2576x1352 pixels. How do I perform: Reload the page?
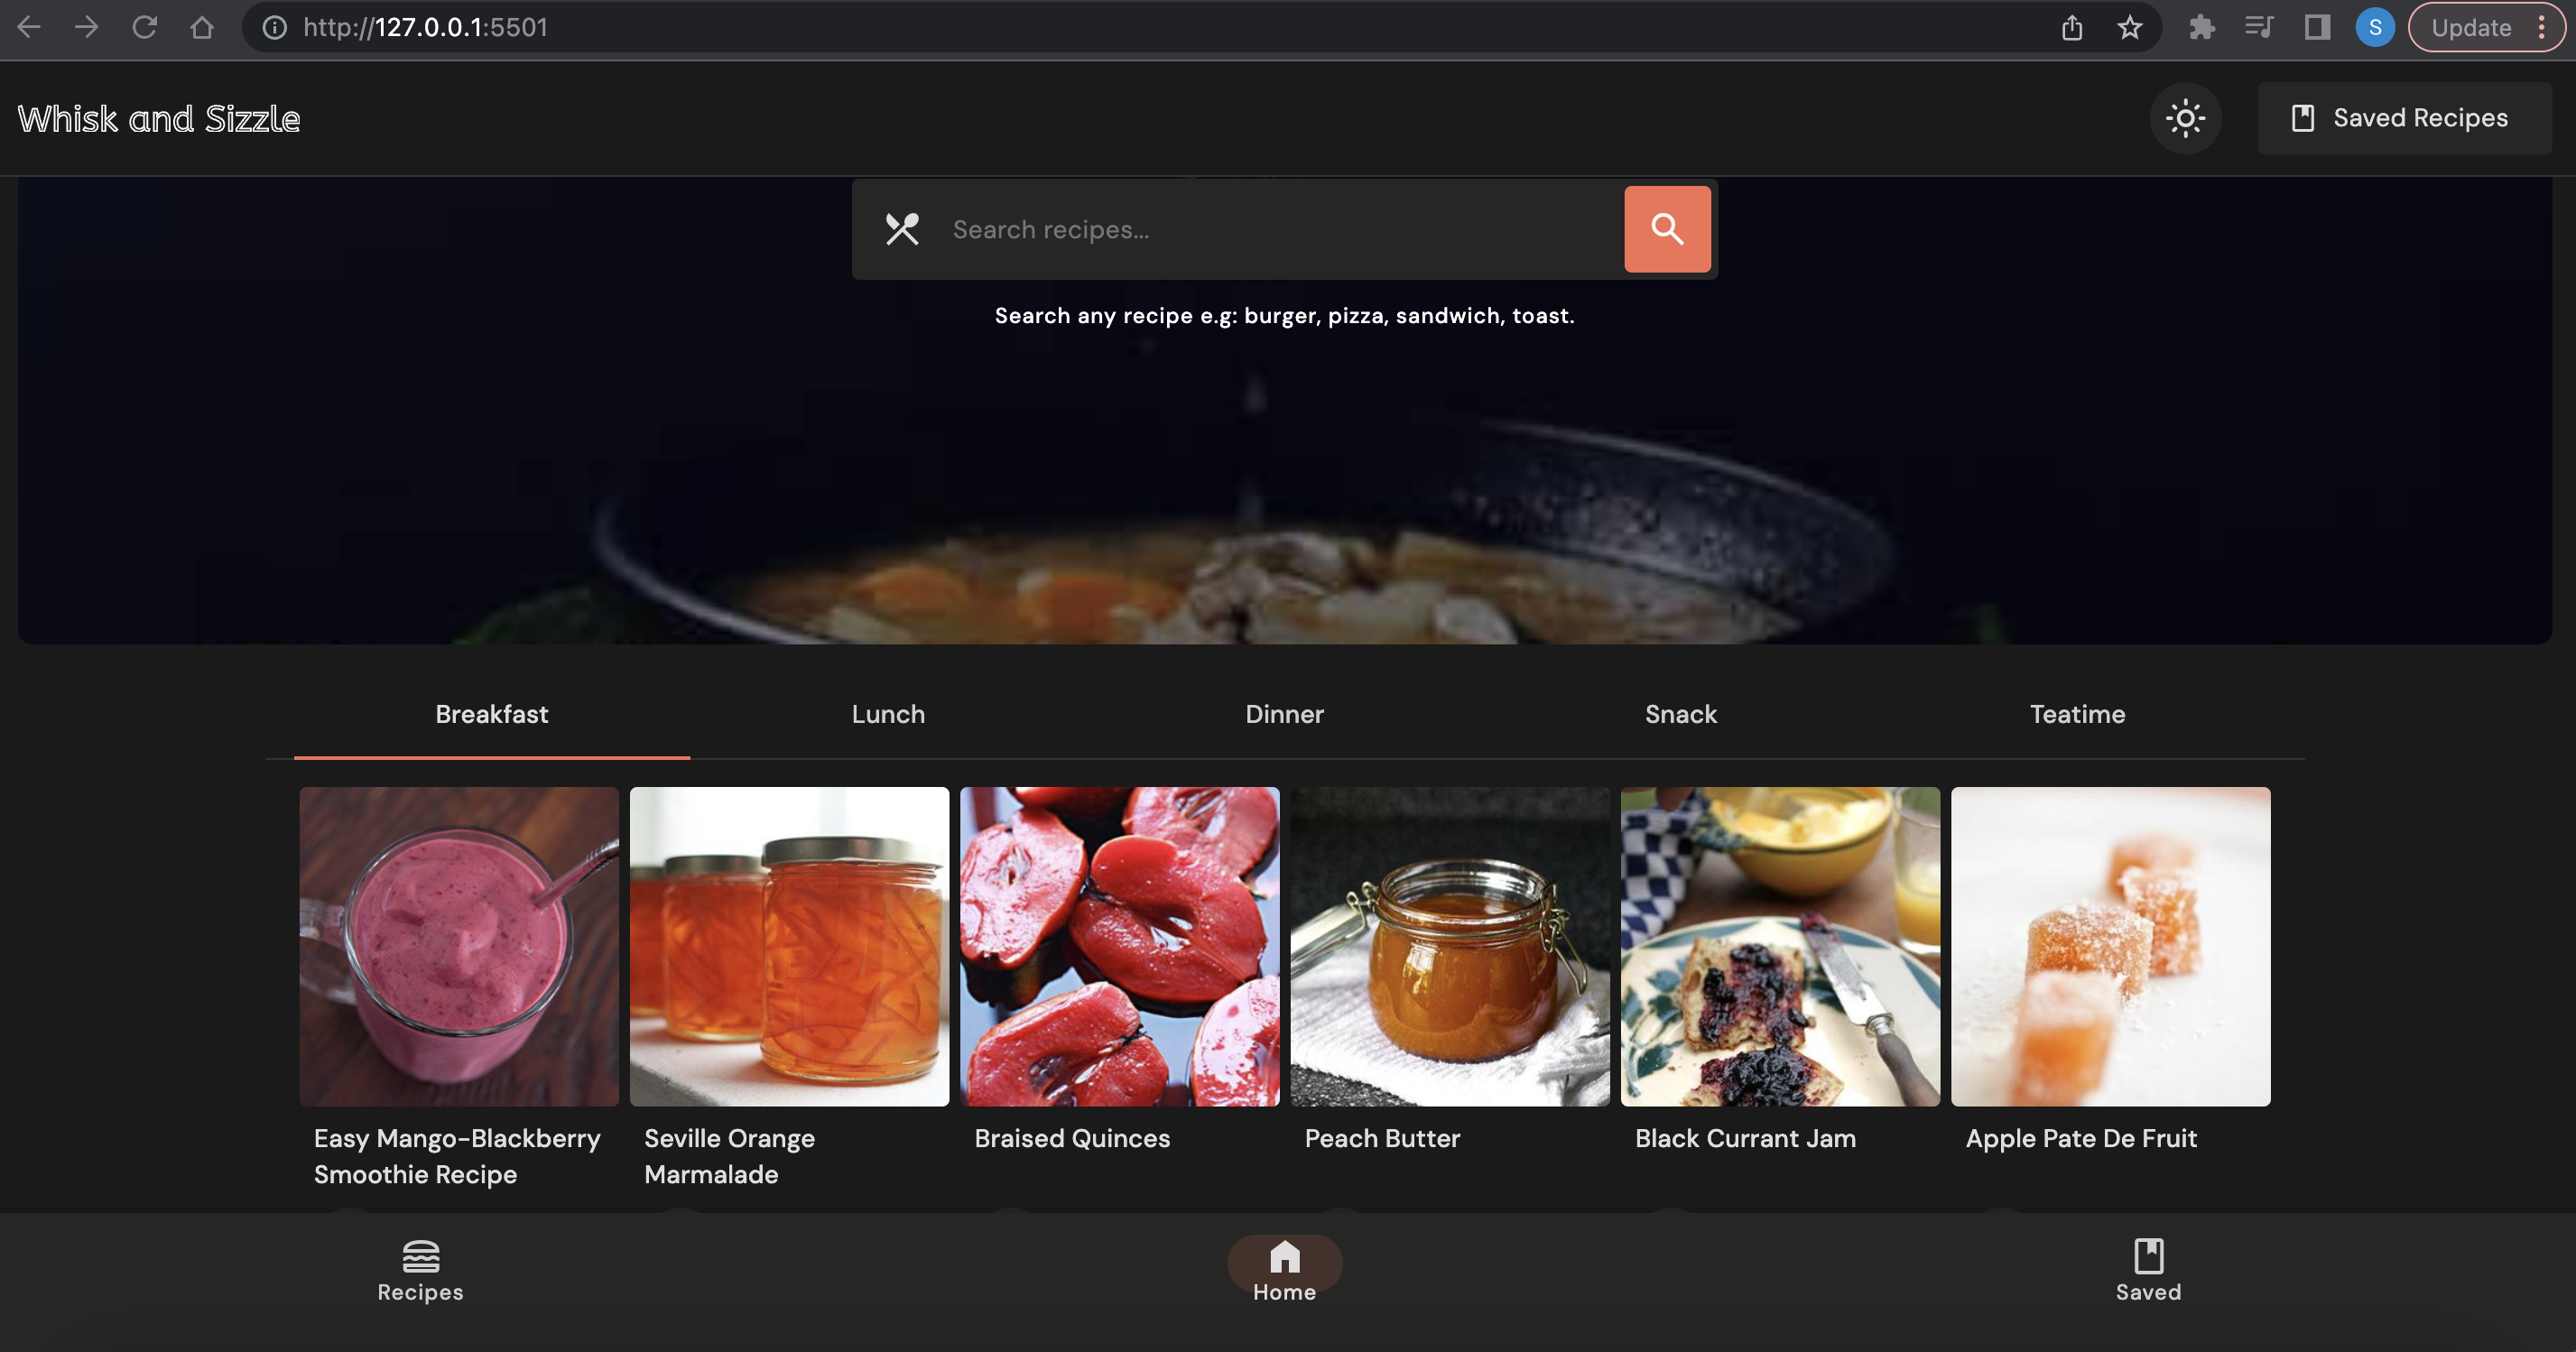tap(144, 27)
